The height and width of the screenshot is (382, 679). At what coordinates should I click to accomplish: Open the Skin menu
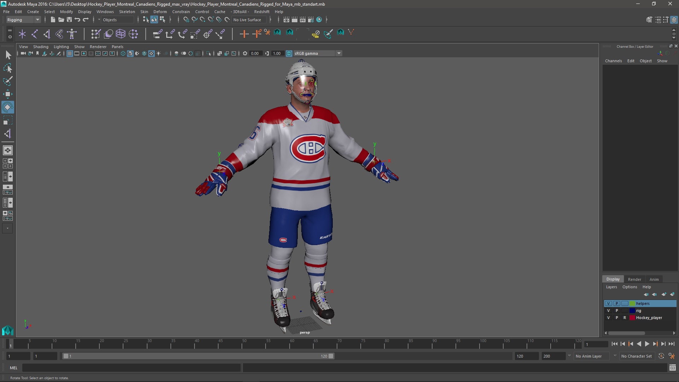[x=144, y=12]
